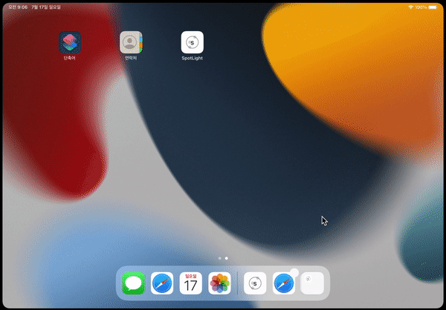The image size is (446, 310).
Task: Open the 연락처 Contacts app
Action: coord(131,42)
